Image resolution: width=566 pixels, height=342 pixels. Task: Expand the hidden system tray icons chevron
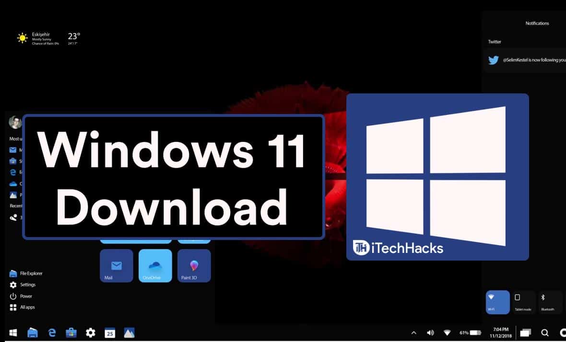pos(413,332)
